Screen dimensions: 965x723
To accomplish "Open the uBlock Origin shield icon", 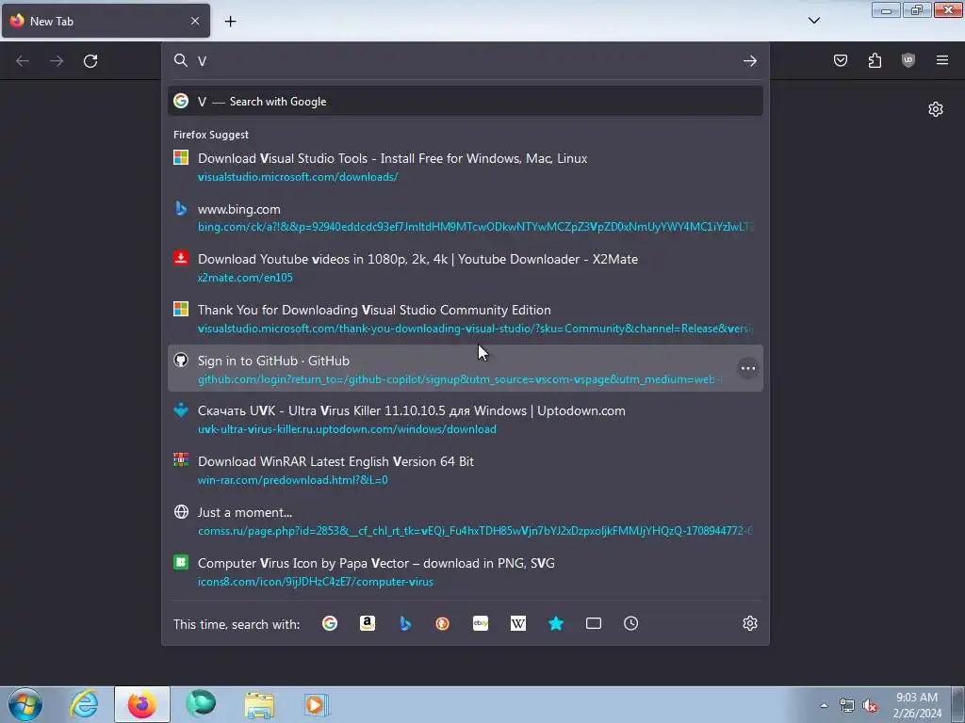I will point(908,60).
